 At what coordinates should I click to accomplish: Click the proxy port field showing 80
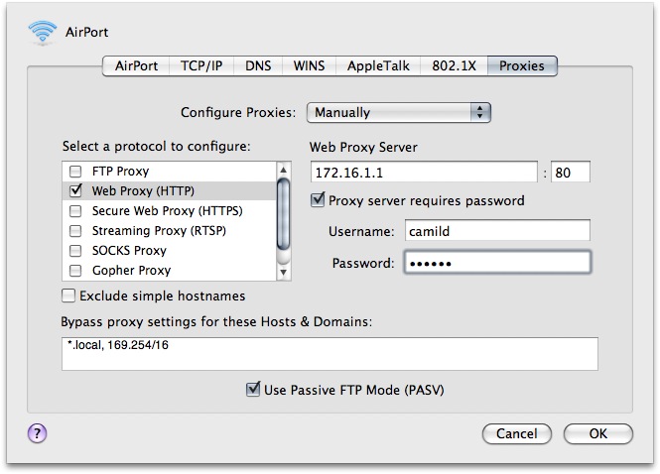coord(571,172)
